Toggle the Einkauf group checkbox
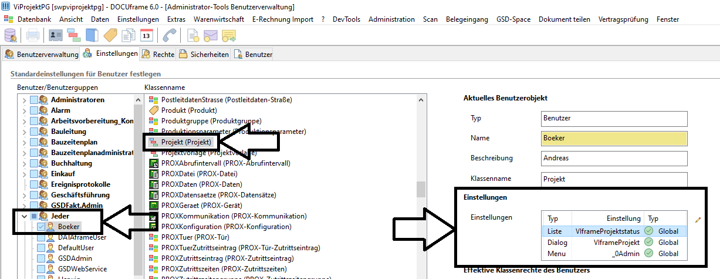Viewport: 720px width, 279px height. point(33,173)
